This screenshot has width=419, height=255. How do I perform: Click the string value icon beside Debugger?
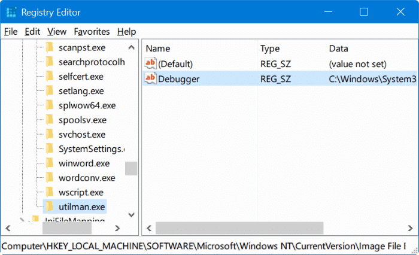tap(150, 78)
